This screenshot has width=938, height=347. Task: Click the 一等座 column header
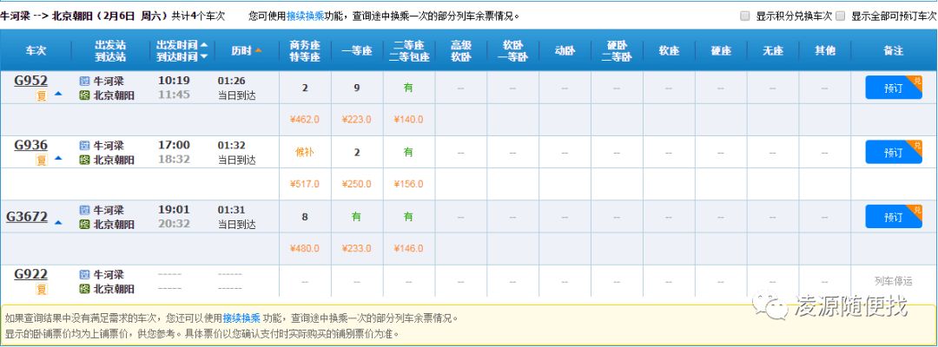(357, 51)
